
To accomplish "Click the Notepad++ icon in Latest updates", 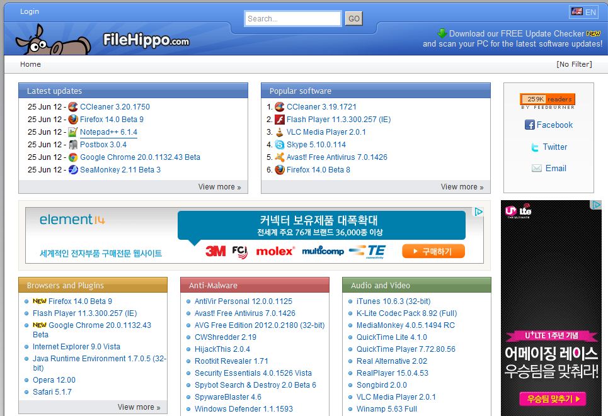I will (73, 132).
